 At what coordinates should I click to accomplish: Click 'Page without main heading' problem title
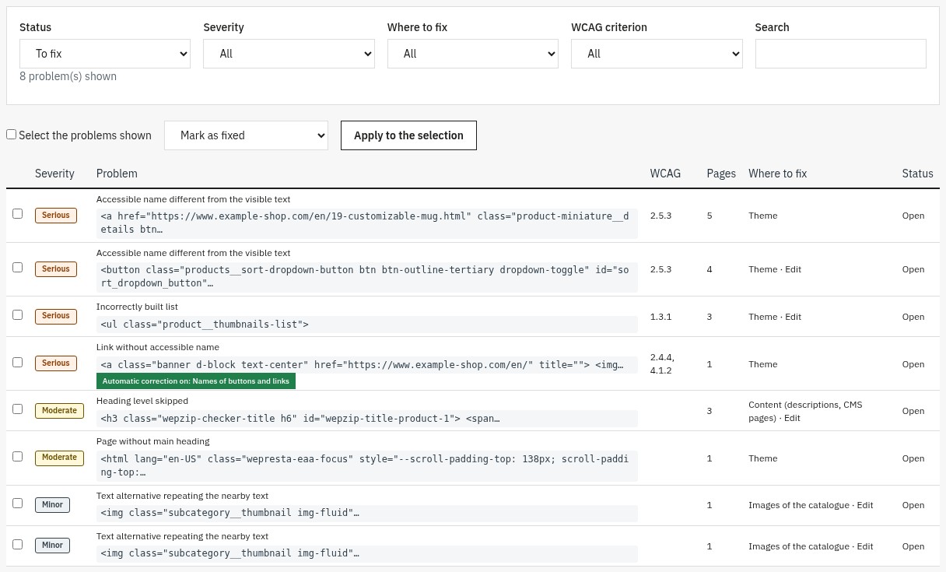(x=153, y=441)
